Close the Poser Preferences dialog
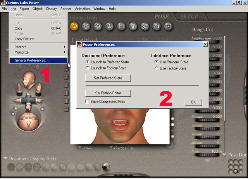This screenshot has width=248, height=179. point(205,44)
